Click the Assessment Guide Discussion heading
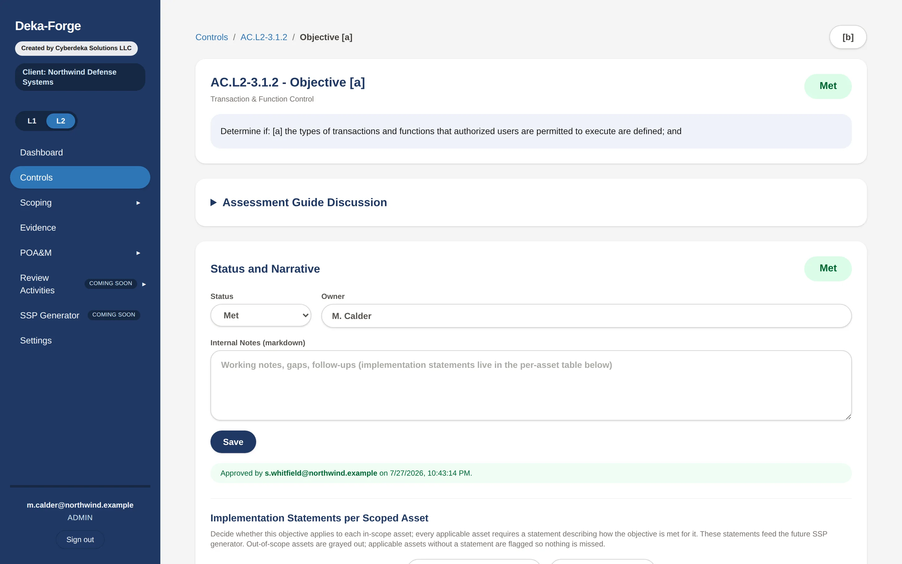 click(305, 202)
